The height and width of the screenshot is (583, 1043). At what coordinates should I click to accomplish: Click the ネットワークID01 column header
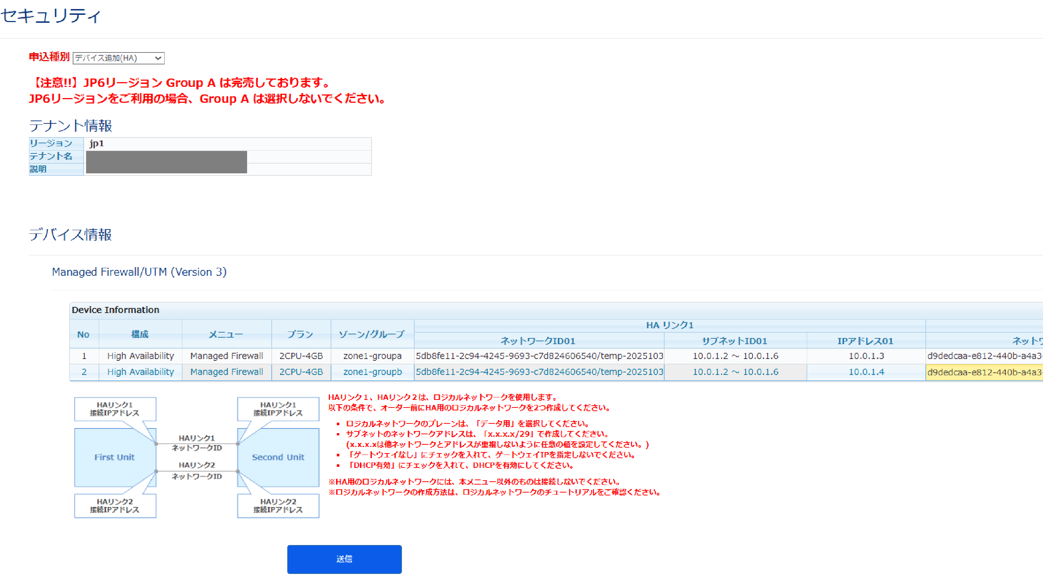pyautogui.click(x=538, y=341)
